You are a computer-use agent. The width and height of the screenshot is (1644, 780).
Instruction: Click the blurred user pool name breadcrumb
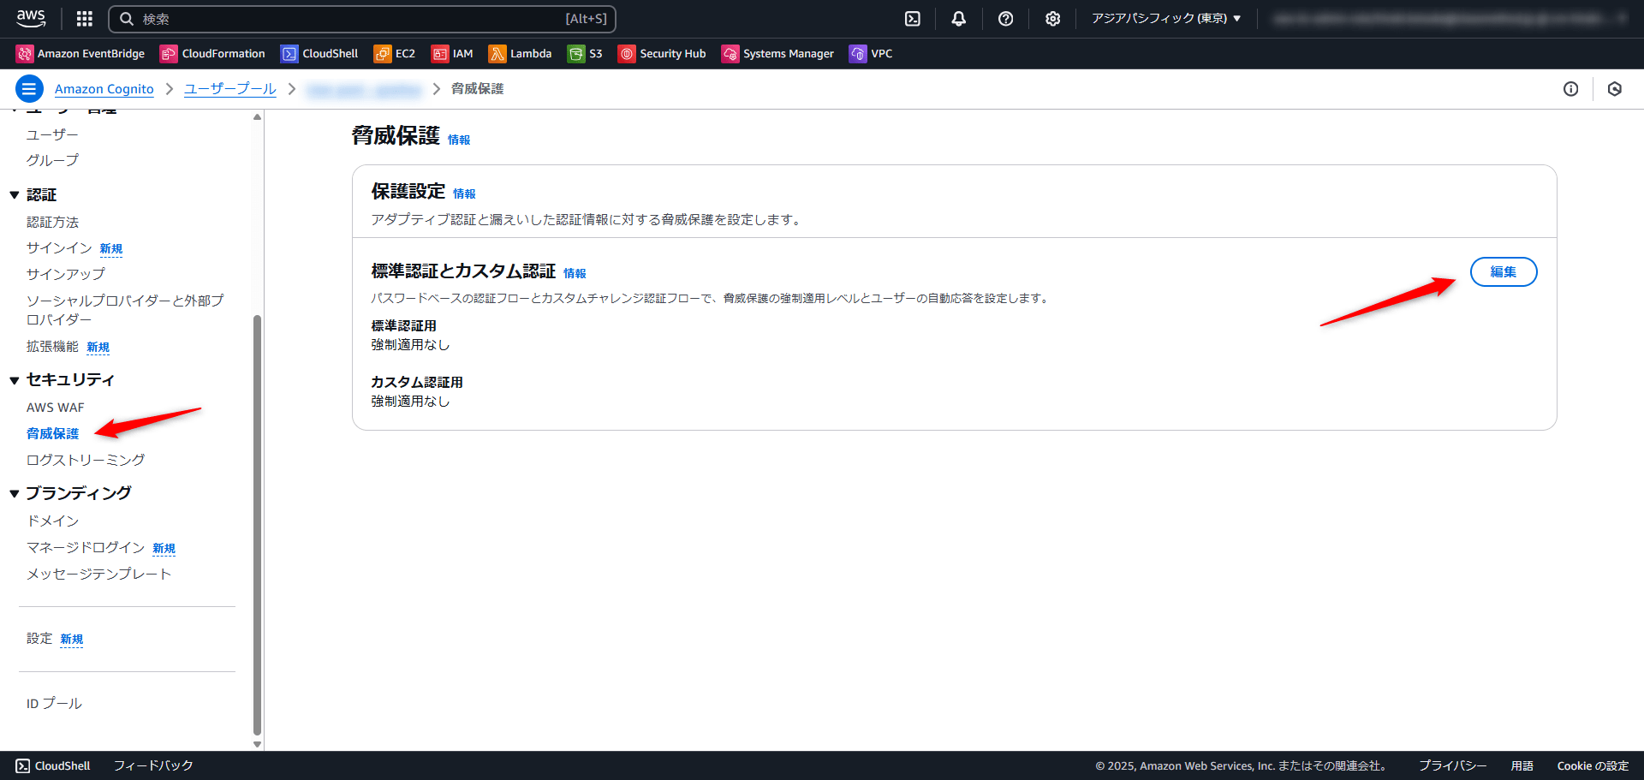click(x=365, y=89)
